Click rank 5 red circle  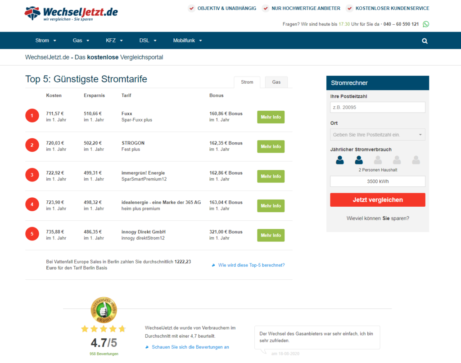32,234
